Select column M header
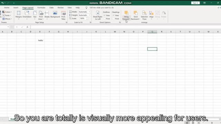 pos(115,32)
